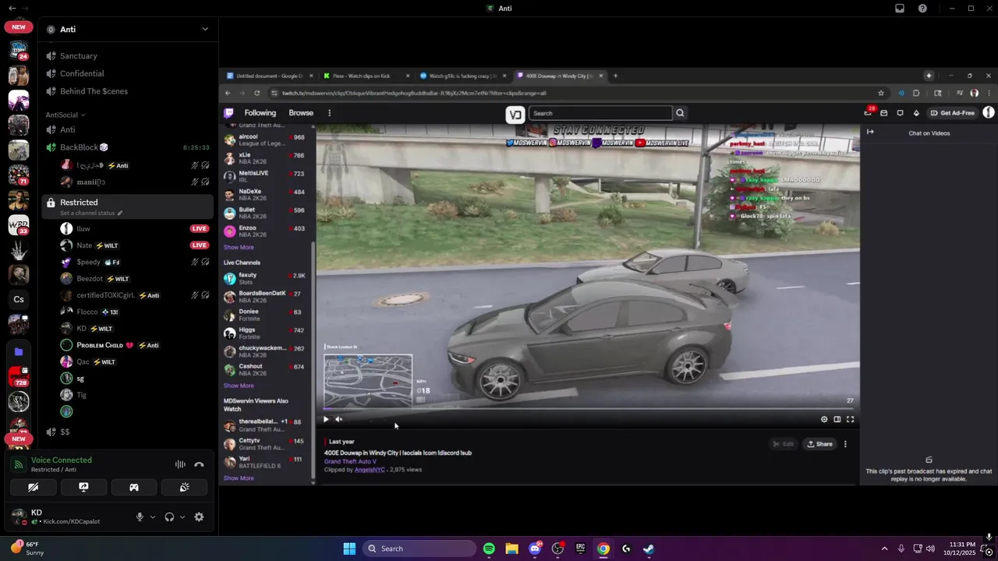This screenshot has width=998, height=561.
Task: Collapse the Chat on Videos panel
Action: (x=870, y=132)
